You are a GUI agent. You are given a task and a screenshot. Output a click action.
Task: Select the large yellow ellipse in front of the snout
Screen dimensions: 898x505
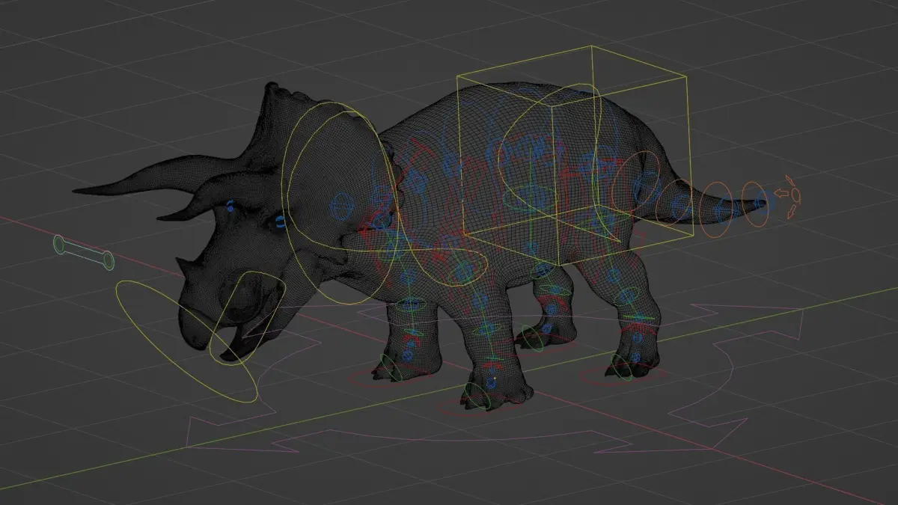[187, 341]
